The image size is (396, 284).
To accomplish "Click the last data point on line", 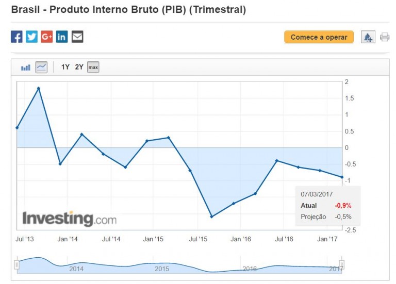I will (x=341, y=177).
